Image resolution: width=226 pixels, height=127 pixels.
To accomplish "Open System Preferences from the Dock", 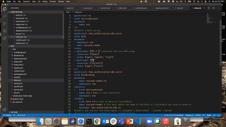I will 56,121.
